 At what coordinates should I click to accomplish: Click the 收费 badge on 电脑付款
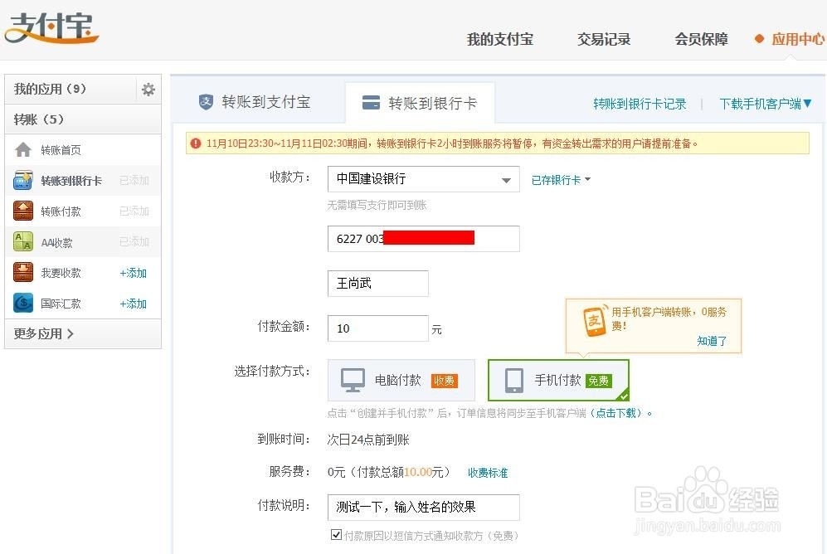[x=444, y=381]
